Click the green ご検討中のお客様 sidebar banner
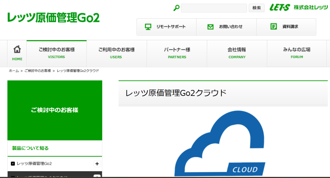This screenshot has height=178, width=330. pyautogui.click(x=55, y=110)
